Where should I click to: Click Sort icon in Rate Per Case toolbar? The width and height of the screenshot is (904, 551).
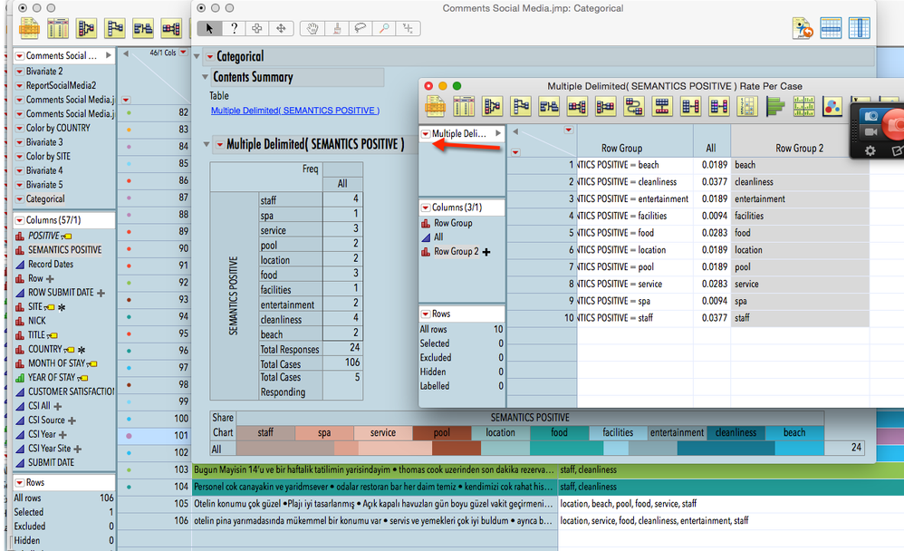click(548, 107)
